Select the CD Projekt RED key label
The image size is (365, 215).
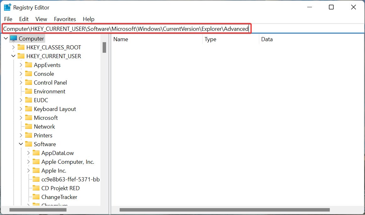(61, 188)
